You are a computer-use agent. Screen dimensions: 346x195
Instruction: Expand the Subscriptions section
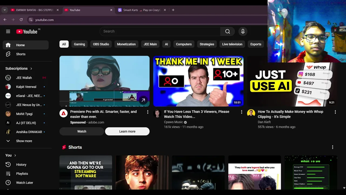click(19, 69)
